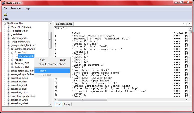This screenshot has height=113, width=194.
Task: Click the tree panel vertical scrollbar thumb
Action: coord(50,40)
